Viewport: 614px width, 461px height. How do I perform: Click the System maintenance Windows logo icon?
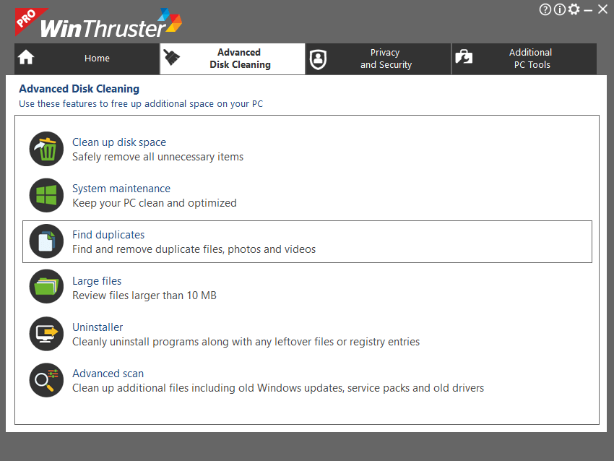point(46,195)
